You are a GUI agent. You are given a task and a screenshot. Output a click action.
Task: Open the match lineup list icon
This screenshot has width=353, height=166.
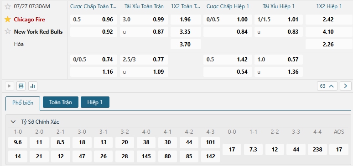coord(21,86)
